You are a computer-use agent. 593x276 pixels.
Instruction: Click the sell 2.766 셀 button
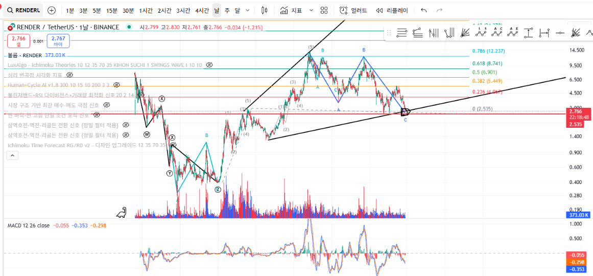pyautogui.click(x=18, y=41)
